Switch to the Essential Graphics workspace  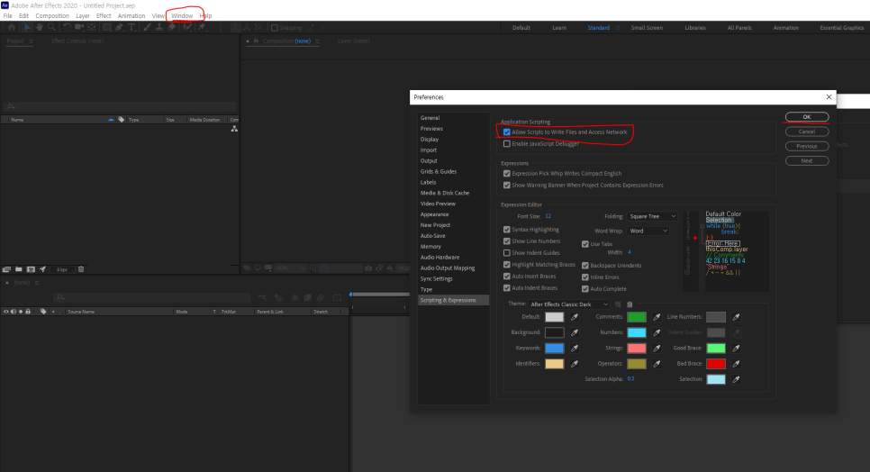[842, 28]
